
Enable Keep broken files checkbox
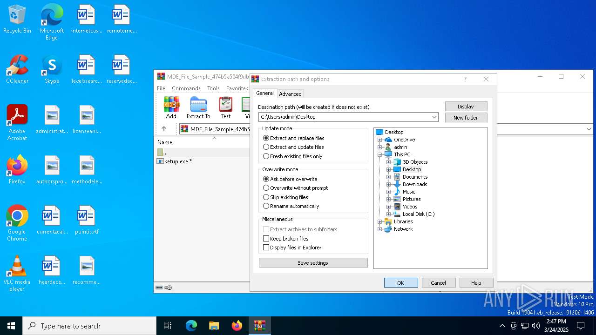266,239
